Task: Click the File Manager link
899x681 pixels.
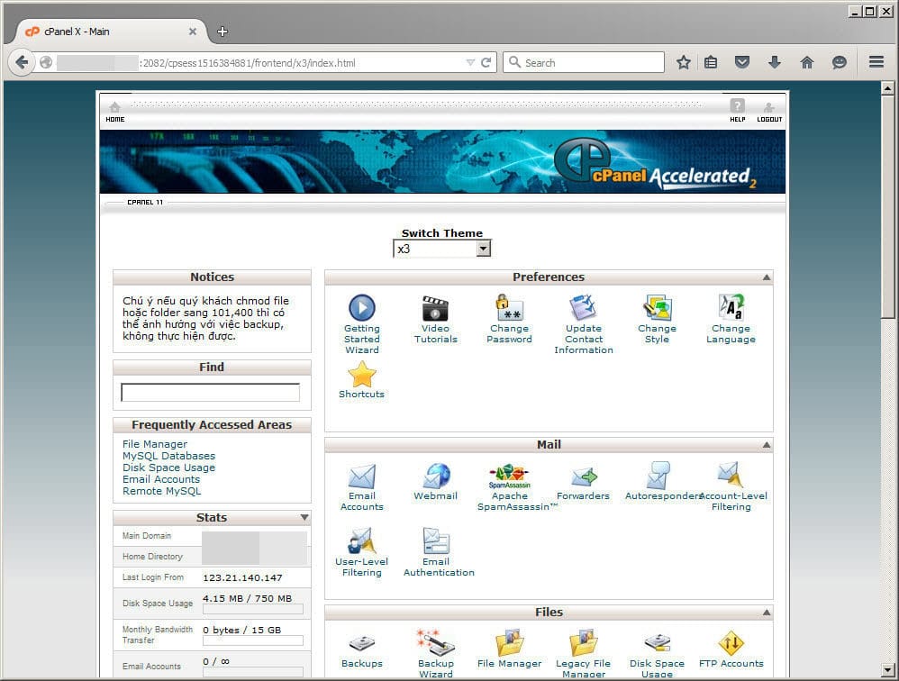Action: [x=155, y=444]
